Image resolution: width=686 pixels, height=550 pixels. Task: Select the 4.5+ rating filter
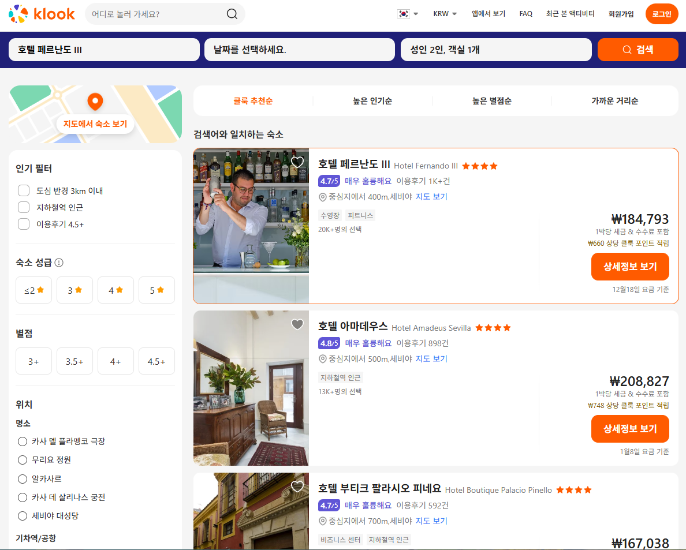coord(156,361)
